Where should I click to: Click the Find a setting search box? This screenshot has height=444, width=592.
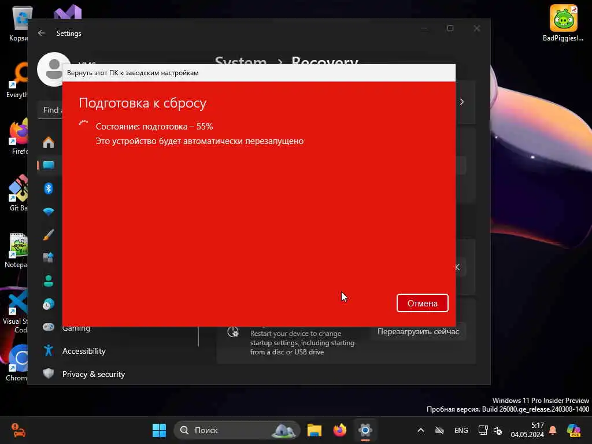(x=51, y=110)
